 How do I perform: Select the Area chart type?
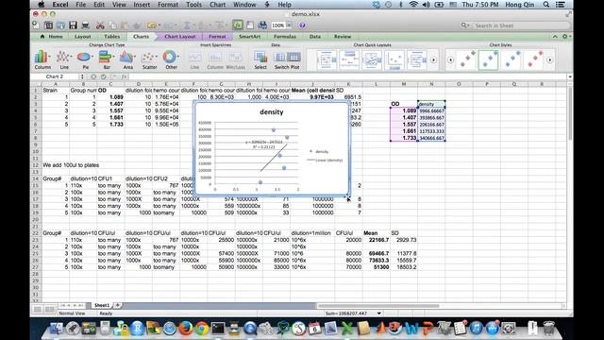pyautogui.click(x=127, y=59)
